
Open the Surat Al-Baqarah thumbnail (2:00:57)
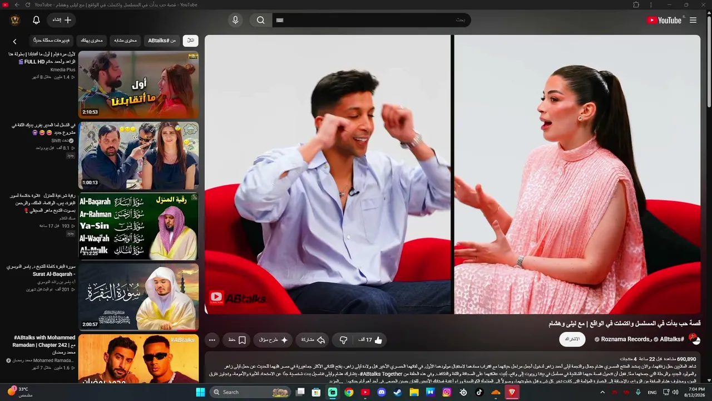[x=139, y=297]
